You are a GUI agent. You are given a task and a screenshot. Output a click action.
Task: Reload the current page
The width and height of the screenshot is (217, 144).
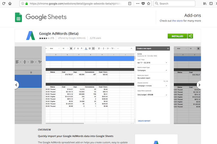tap(4, 3)
